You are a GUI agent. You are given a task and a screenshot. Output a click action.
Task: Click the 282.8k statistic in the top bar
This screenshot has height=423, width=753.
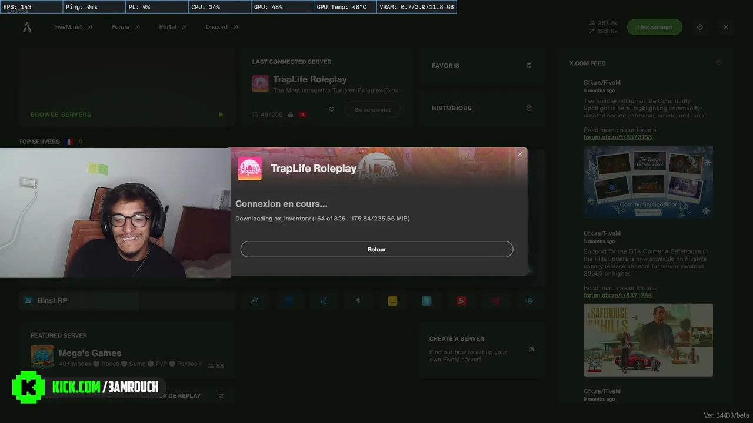608,31
